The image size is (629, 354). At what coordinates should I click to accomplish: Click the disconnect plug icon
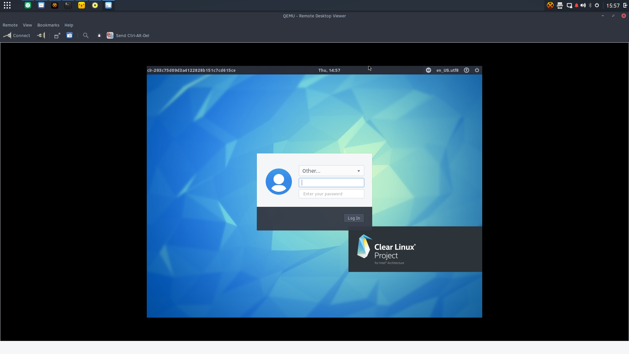(x=41, y=35)
